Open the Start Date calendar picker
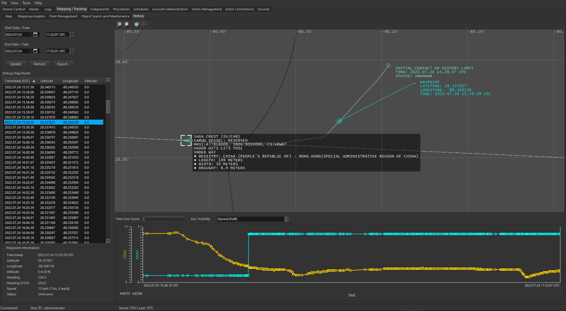The height and width of the screenshot is (311, 566). tap(35, 35)
